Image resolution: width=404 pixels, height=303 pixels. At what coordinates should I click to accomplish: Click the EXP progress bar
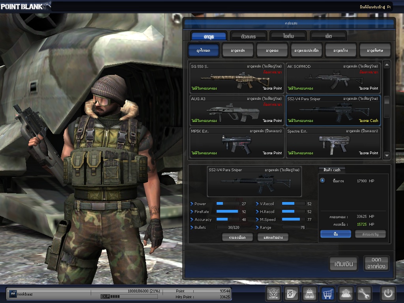[129, 297]
